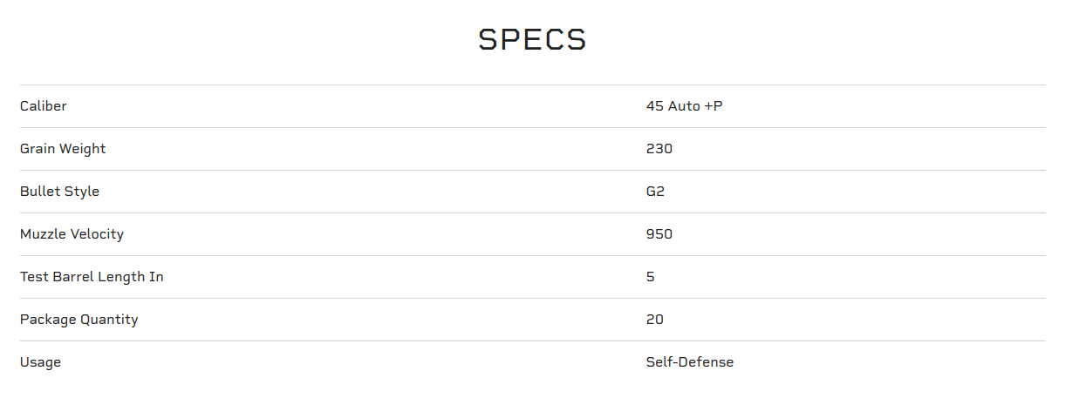Select the Test Barrel Length In label
This screenshot has height=398, width=1072.
(x=92, y=277)
